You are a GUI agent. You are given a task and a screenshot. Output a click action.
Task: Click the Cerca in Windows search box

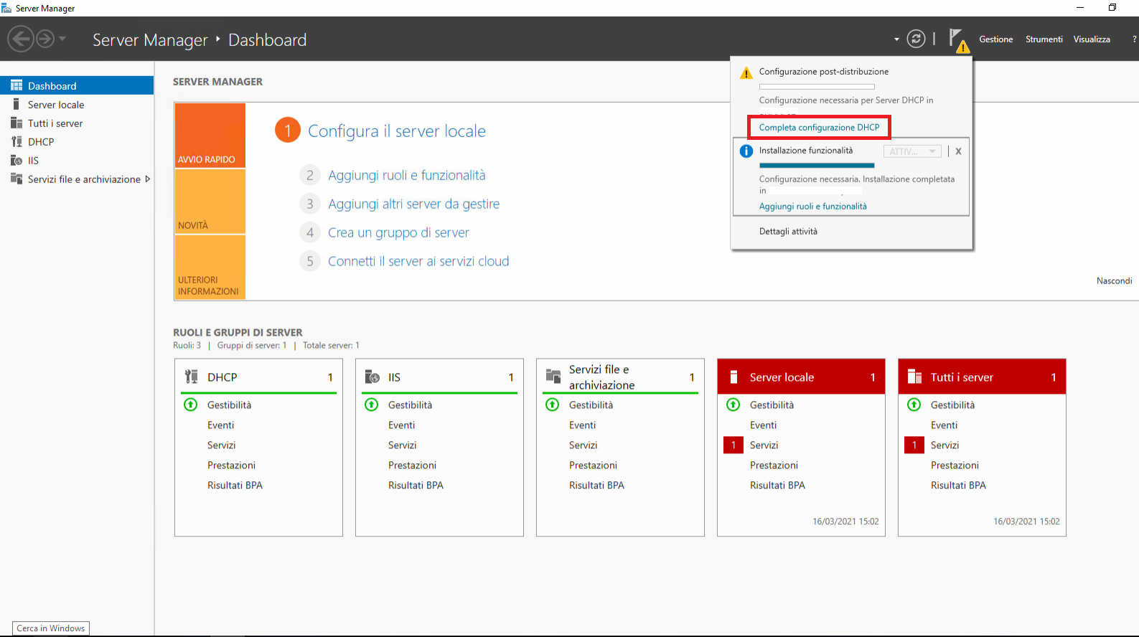(x=51, y=628)
